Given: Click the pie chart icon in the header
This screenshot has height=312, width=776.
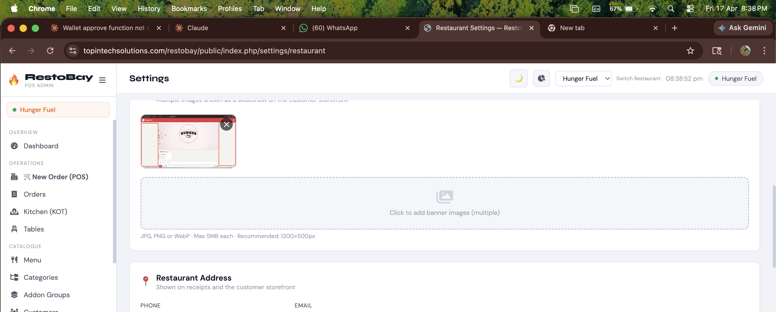Looking at the screenshot, I should [x=541, y=79].
